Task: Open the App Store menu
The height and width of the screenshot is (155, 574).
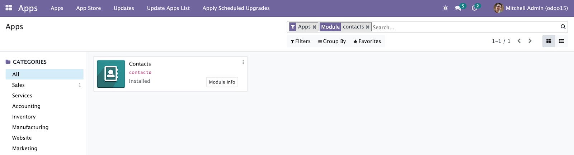Action: point(88,8)
